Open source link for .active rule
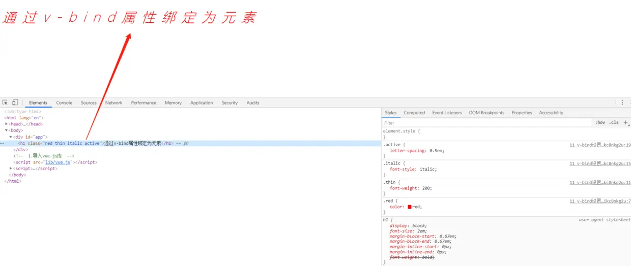The image size is (631, 266). click(x=600, y=145)
